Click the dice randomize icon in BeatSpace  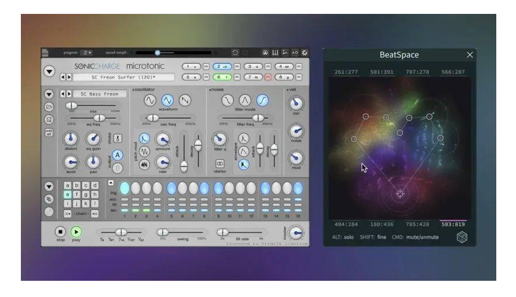point(462,237)
